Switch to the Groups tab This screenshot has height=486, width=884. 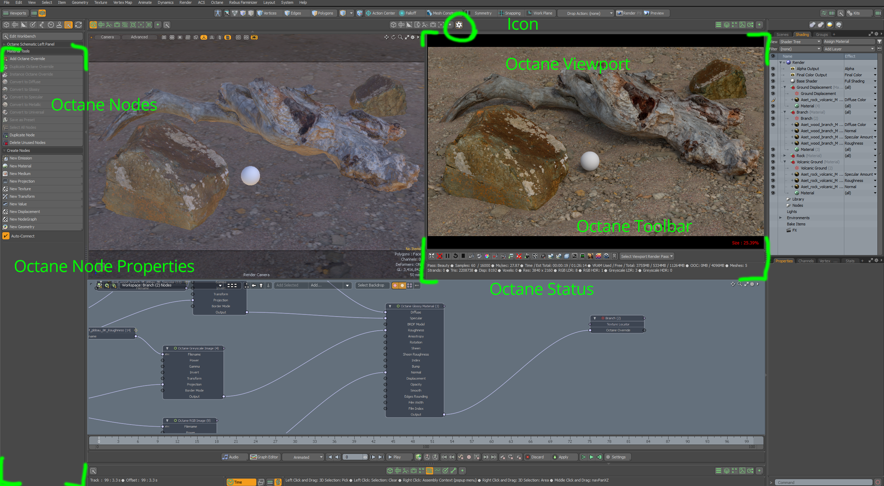[821, 34]
